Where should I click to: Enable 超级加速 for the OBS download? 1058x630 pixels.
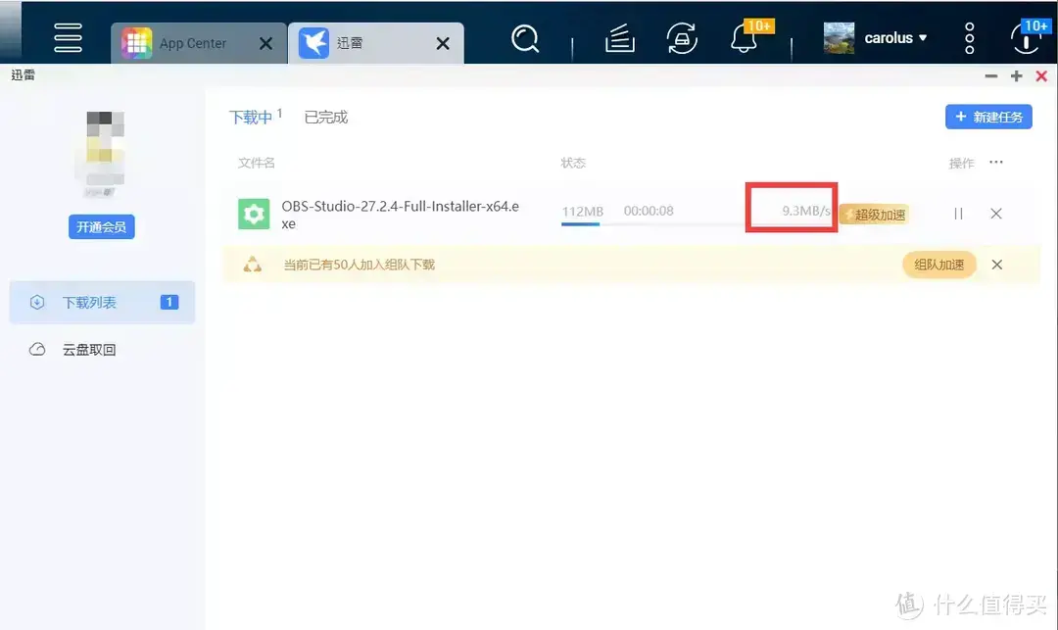[x=875, y=213]
